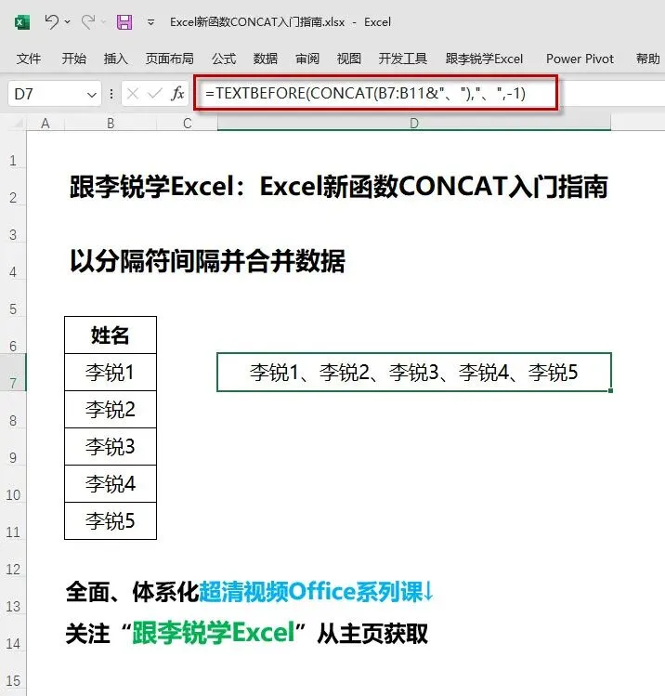Click the green text 跟李锐学Excel in row 14

[x=214, y=633]
